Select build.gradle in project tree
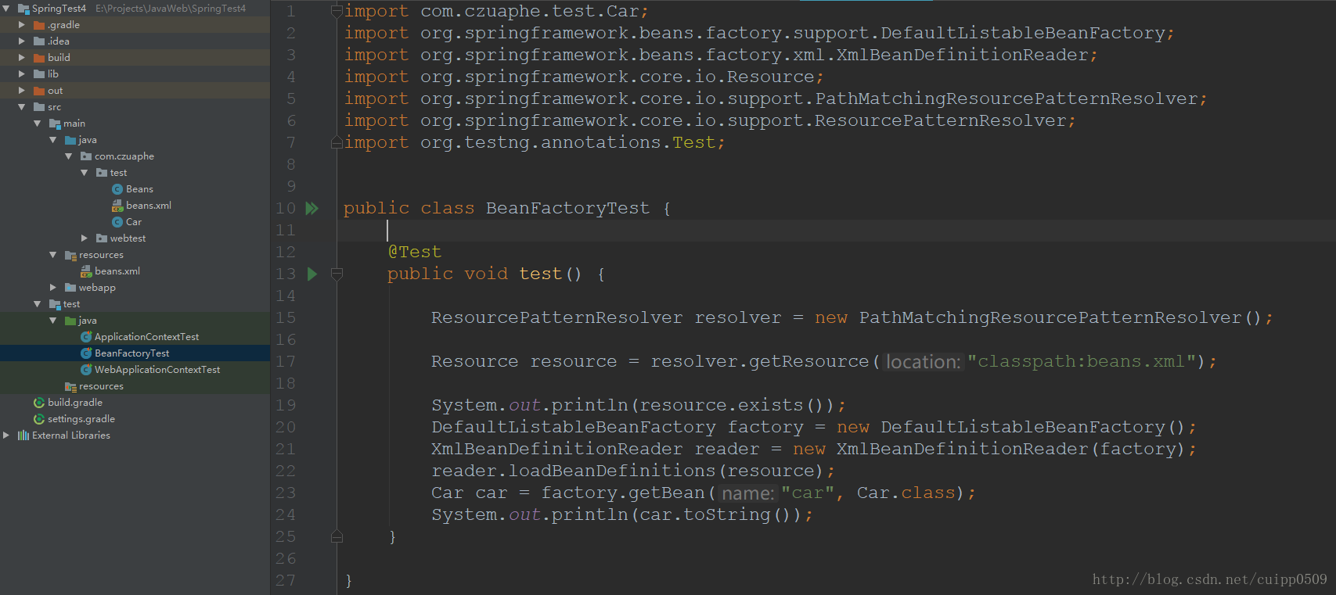 (75, 403)
